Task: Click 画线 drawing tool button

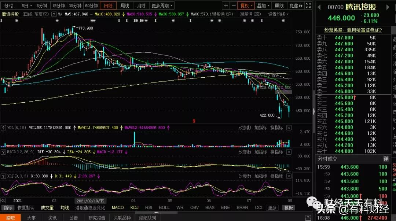Action: [279, 5]
